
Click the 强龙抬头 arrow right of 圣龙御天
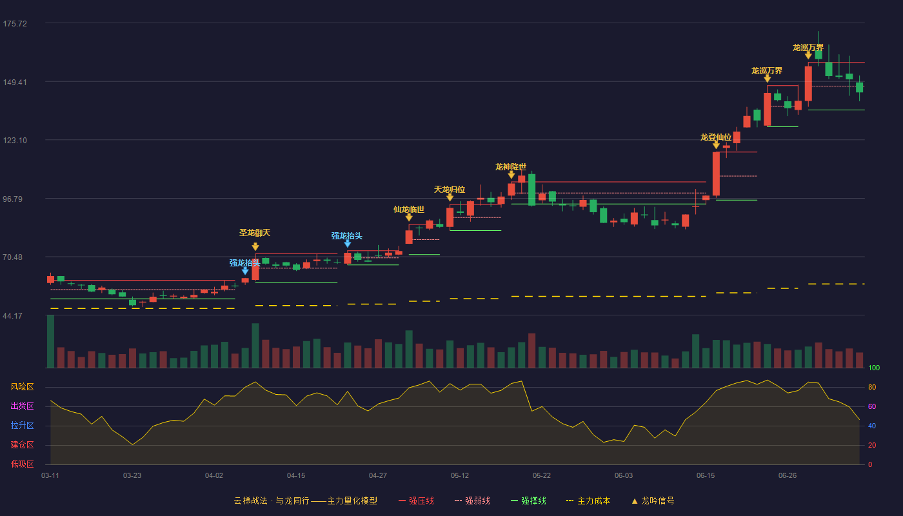[x=348, y=243]
